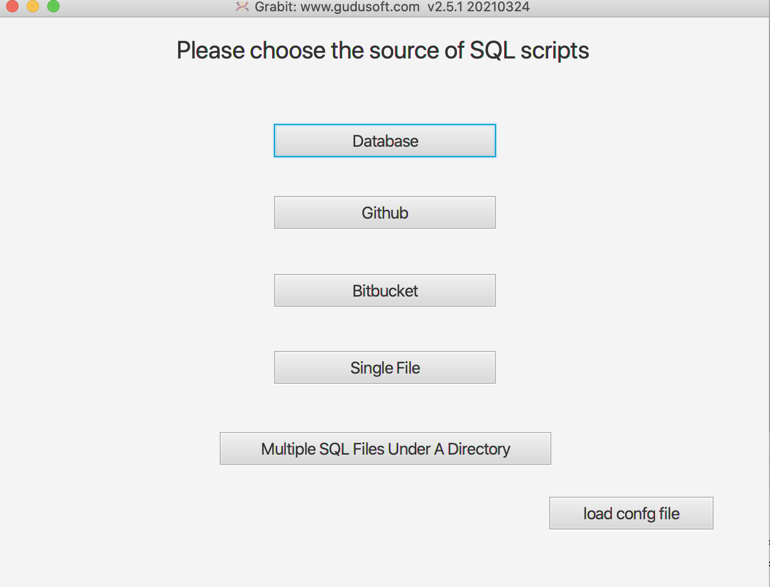Image resolution: width=770 pixels, height=587 pixels.
Task: Load a saved configuration file
Action: (x=631, y=513)
